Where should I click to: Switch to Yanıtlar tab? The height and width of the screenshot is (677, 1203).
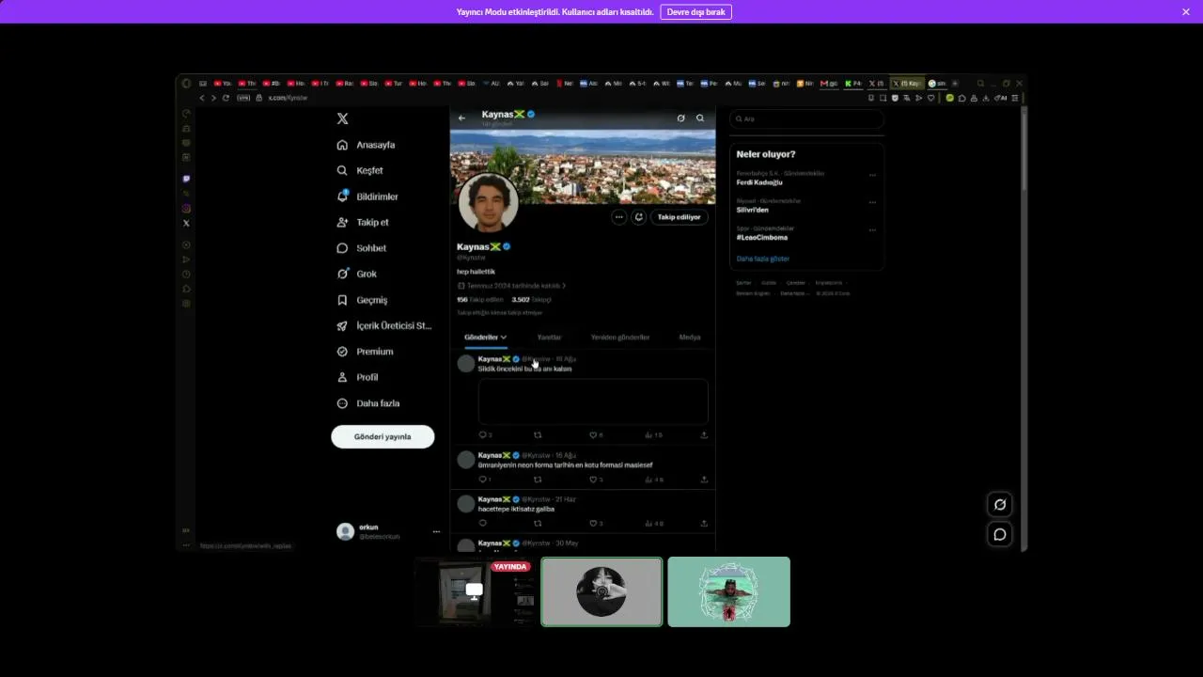point(549,338)
